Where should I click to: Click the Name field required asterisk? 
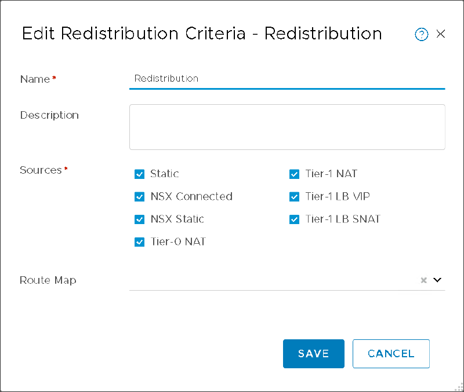click(x=55, y=76)
